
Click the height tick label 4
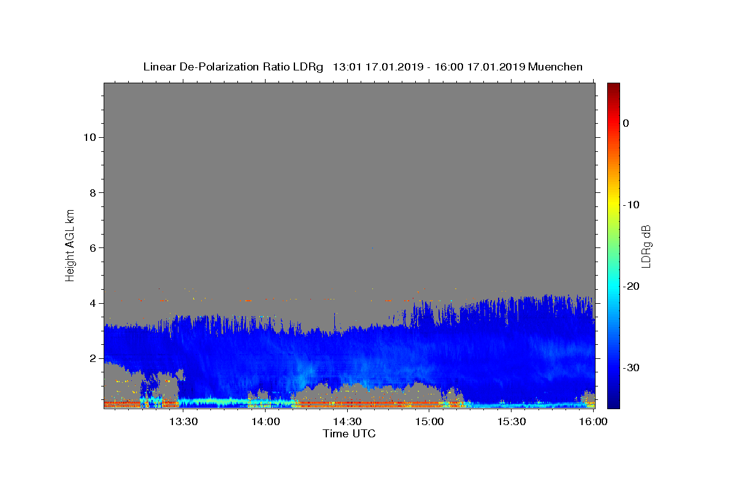tap(93, 303)
